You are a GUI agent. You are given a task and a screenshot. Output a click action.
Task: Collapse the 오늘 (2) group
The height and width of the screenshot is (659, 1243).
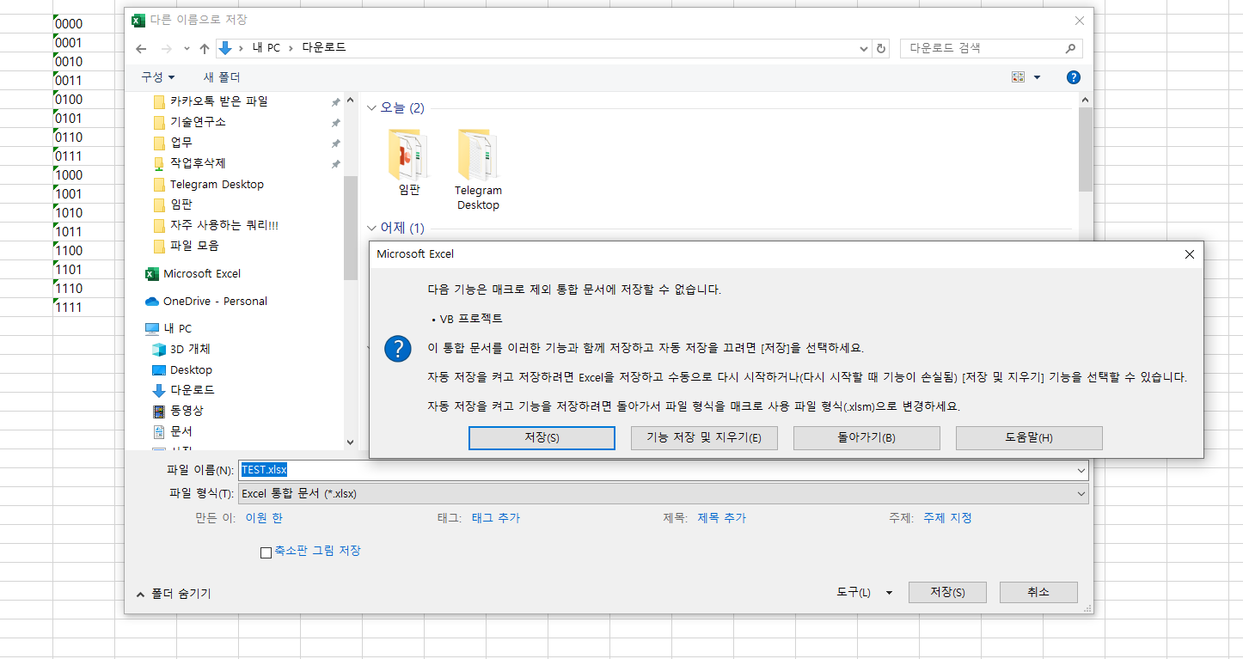click(371, 108)
